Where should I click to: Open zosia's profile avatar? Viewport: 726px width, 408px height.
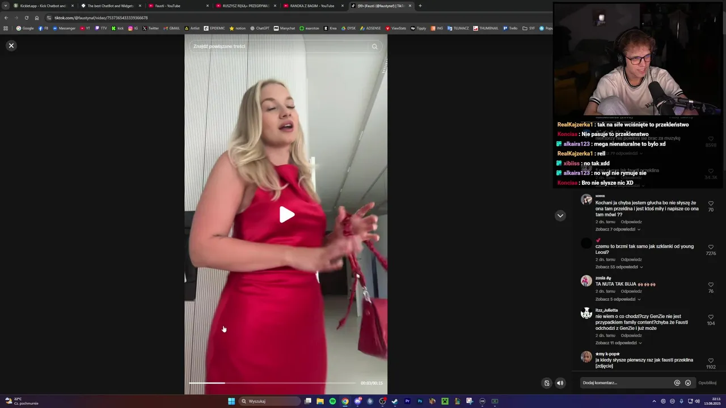[x=586, y=281]
